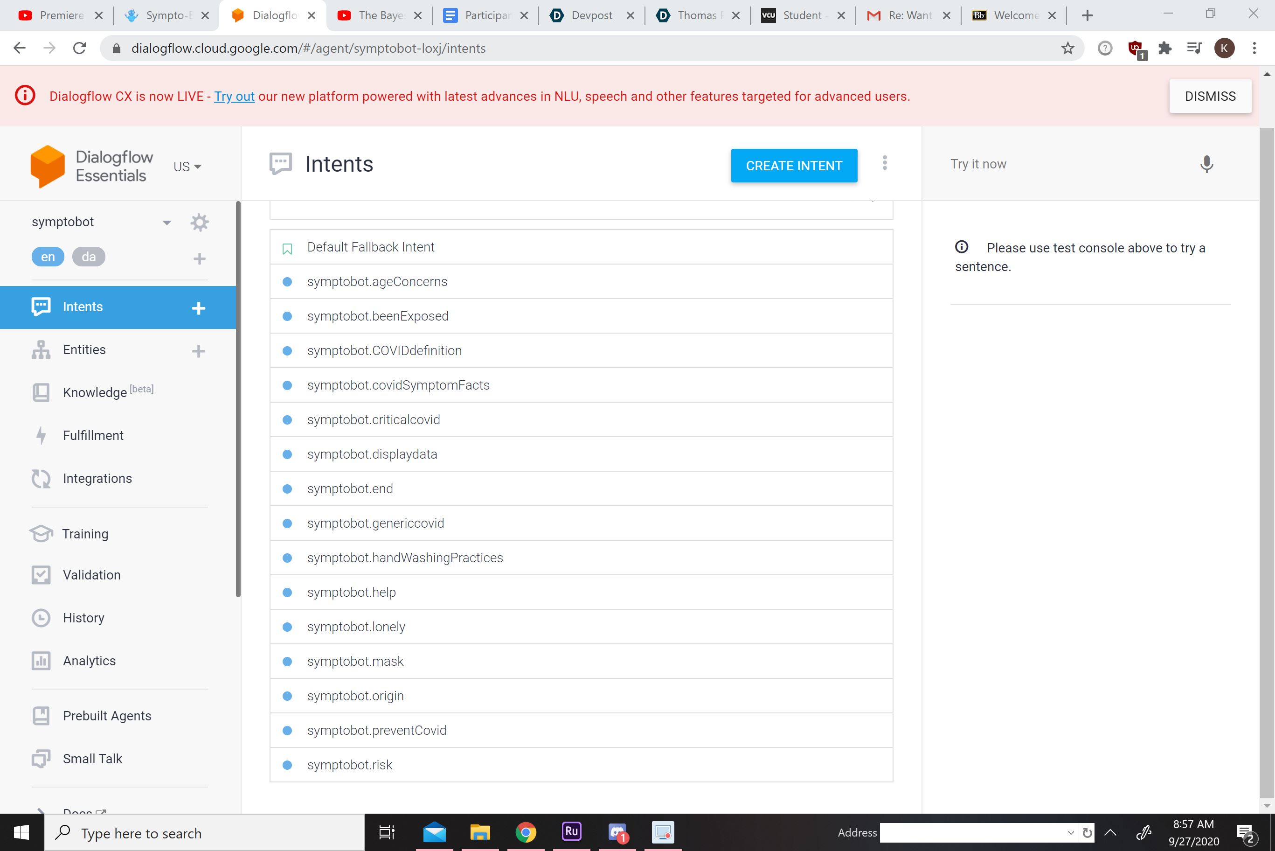Add new intent via sidebar plus icon

click(199, 308)
